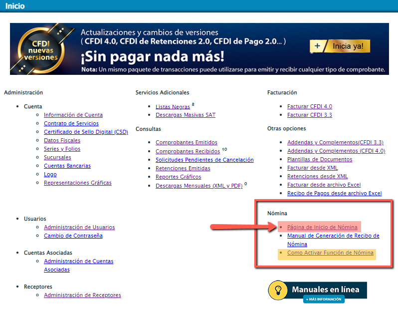Select Facturar desde archivo Excel

(324, 185)
